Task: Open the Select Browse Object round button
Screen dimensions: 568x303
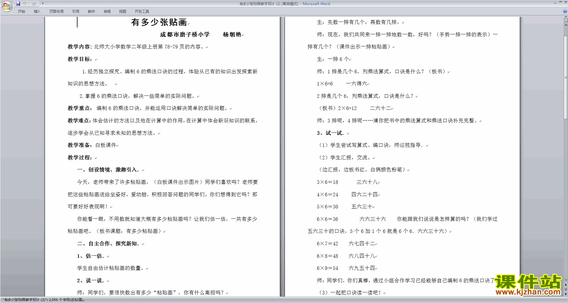Action: pos(566,289)
